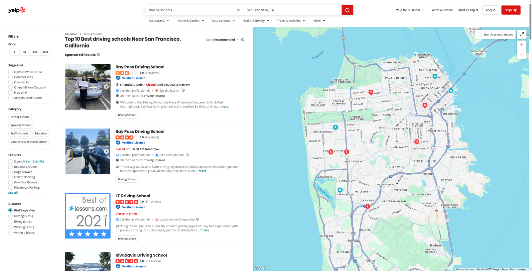Select the $$$ price filter

(35, 52)
